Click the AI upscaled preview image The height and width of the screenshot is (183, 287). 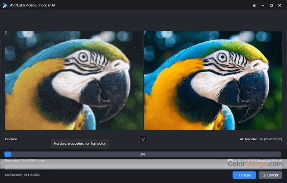(213, 80)
